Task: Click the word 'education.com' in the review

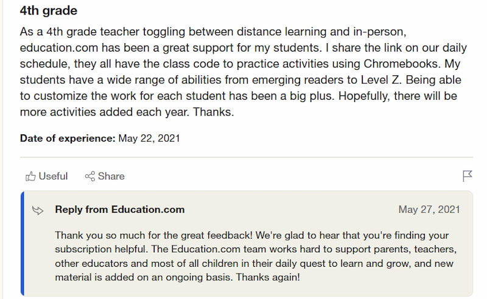Action: (x=59, y=48)
